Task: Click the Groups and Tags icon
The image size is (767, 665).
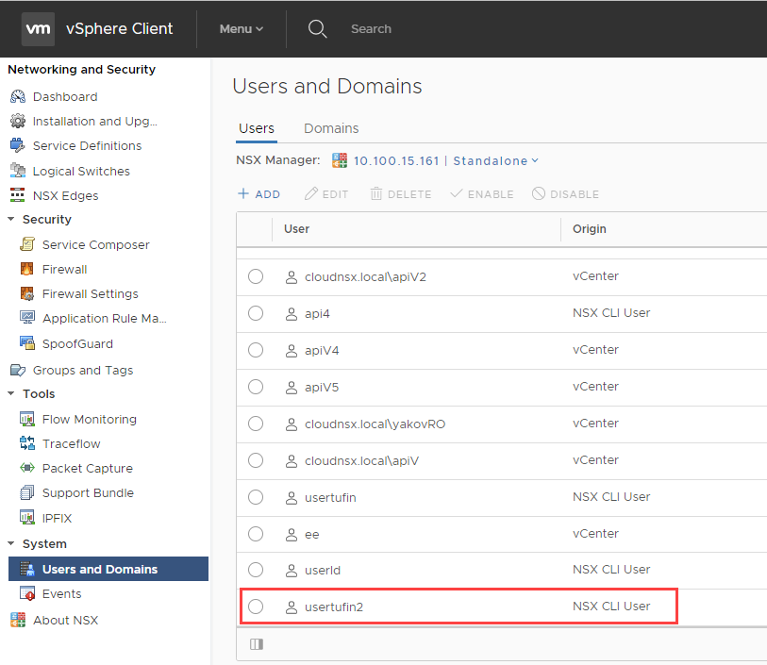Action: [x=18, y=370]
